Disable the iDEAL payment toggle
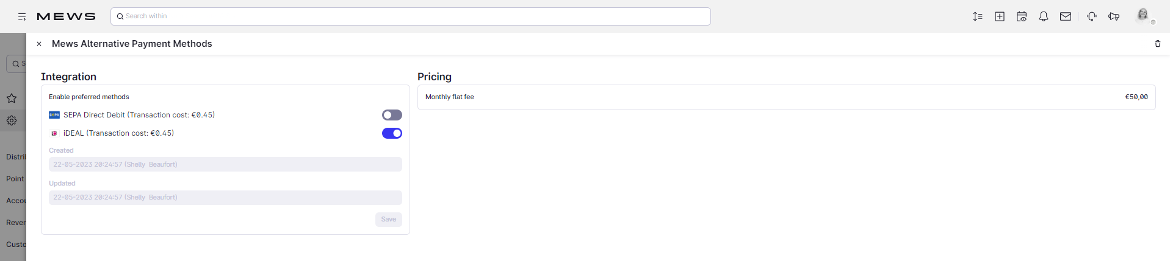Image resolution: width=1170 pixels, height=261 pixels. [x=392, y=133]
